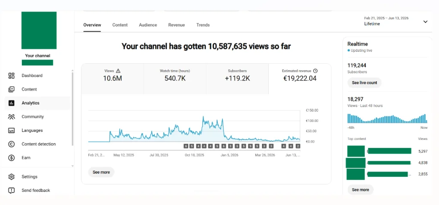The width and height of the screenshot is (439, 205).
Task: Click the 'Your channel' label
Action: tap(38, 56)
